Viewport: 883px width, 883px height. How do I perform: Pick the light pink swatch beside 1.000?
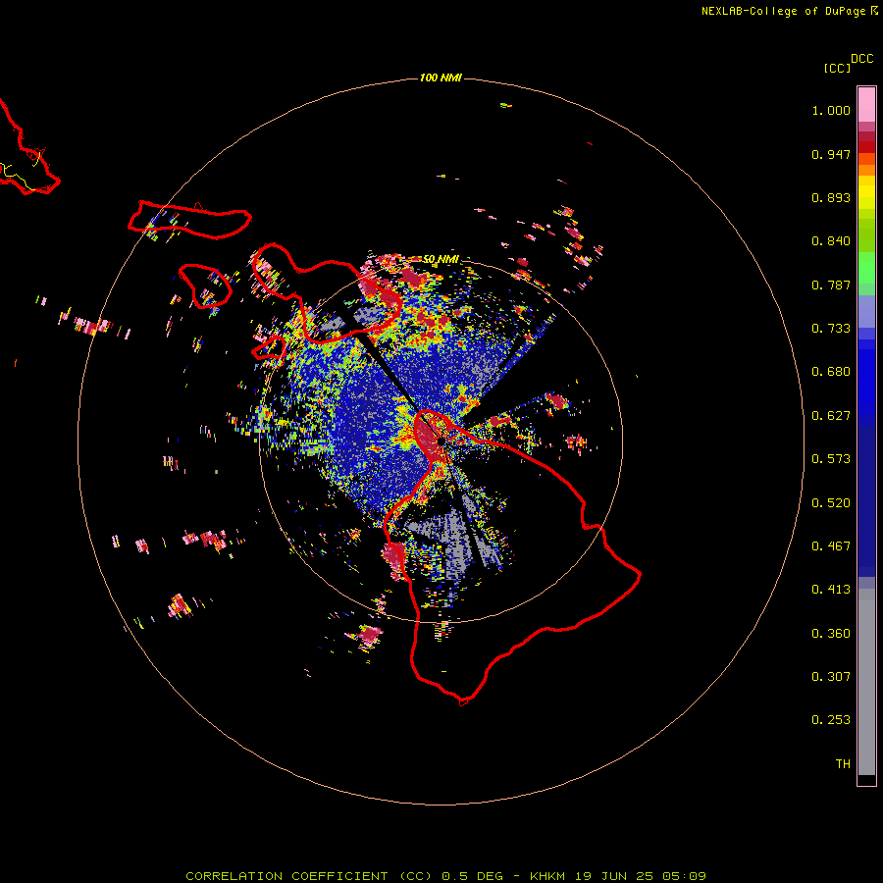pyautogui.click(x=866, y=105)
